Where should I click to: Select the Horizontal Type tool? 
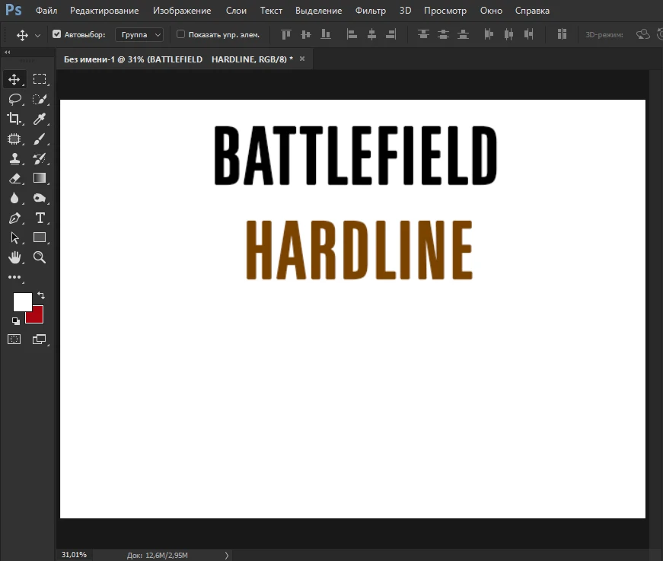pos(40,218)
